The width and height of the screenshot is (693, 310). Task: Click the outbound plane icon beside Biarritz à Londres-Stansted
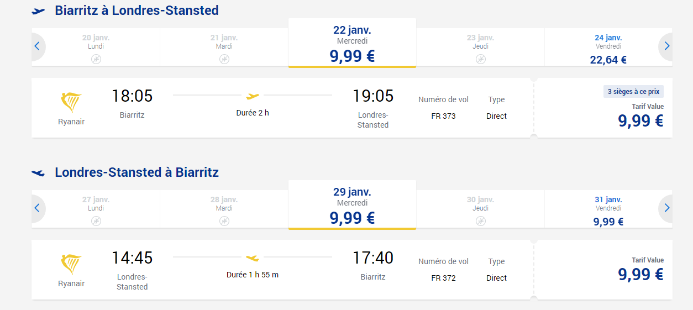click(x=39, y=10)
